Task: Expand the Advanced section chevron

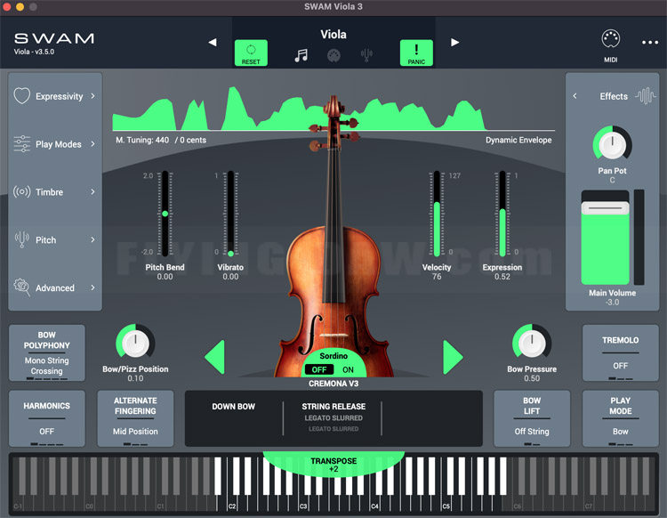Action: [x=92, y=287]
